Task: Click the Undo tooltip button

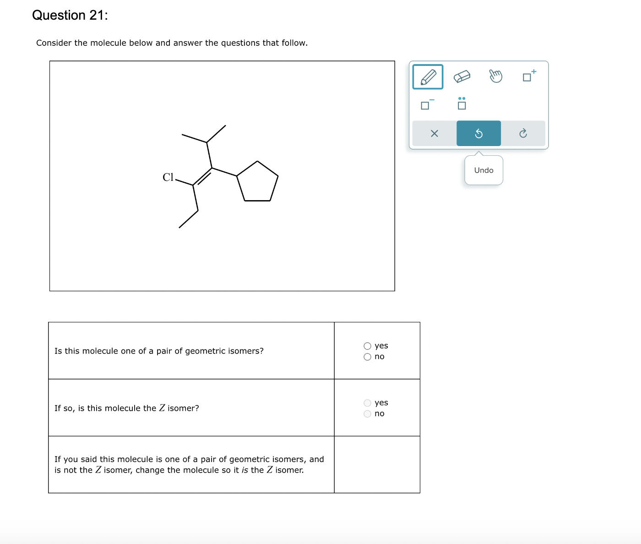Action: (x=483, y=170)
